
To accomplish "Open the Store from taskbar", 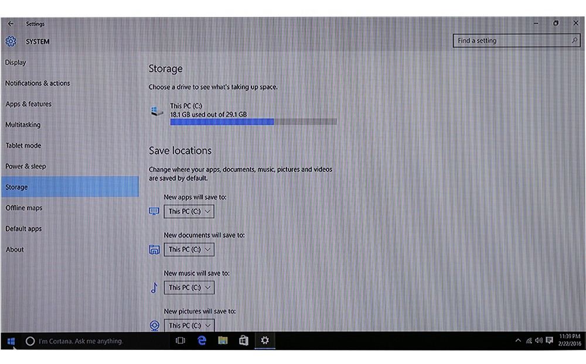I will (x=244, y=341).
